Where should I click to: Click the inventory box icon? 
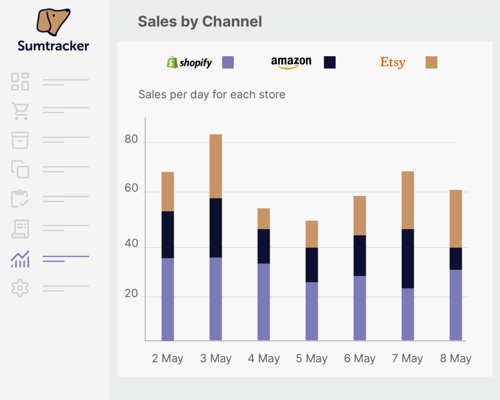pos(19,140)
